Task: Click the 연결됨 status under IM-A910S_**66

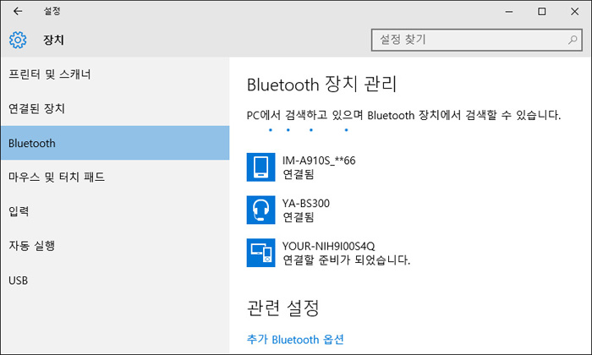Action: tap(299, 174)
